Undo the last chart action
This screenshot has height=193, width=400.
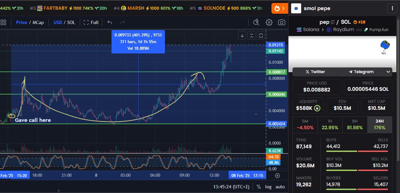[110, 22]
